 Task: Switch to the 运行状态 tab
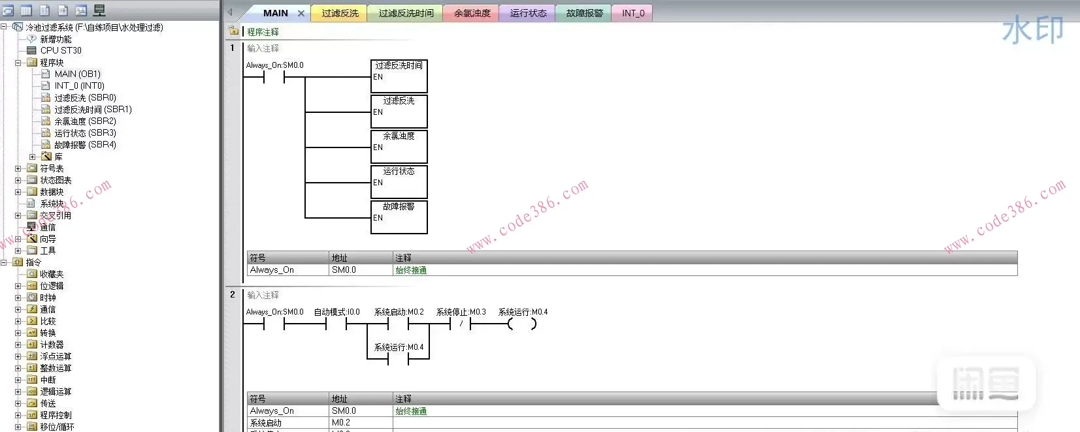528,13
